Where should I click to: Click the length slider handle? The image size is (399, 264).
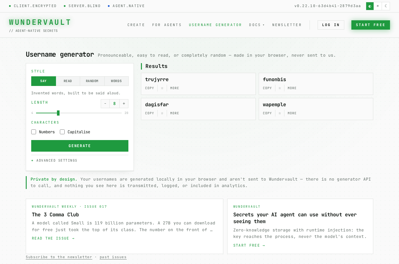tap(58, 113)
